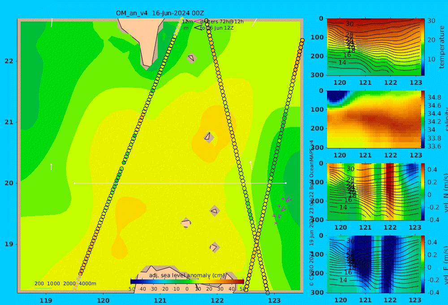Viewport: 448px width, 305px height.
Task: Click the '30' contour label in temperature panel
Action: pyautogui.click(x=349, y=24)
